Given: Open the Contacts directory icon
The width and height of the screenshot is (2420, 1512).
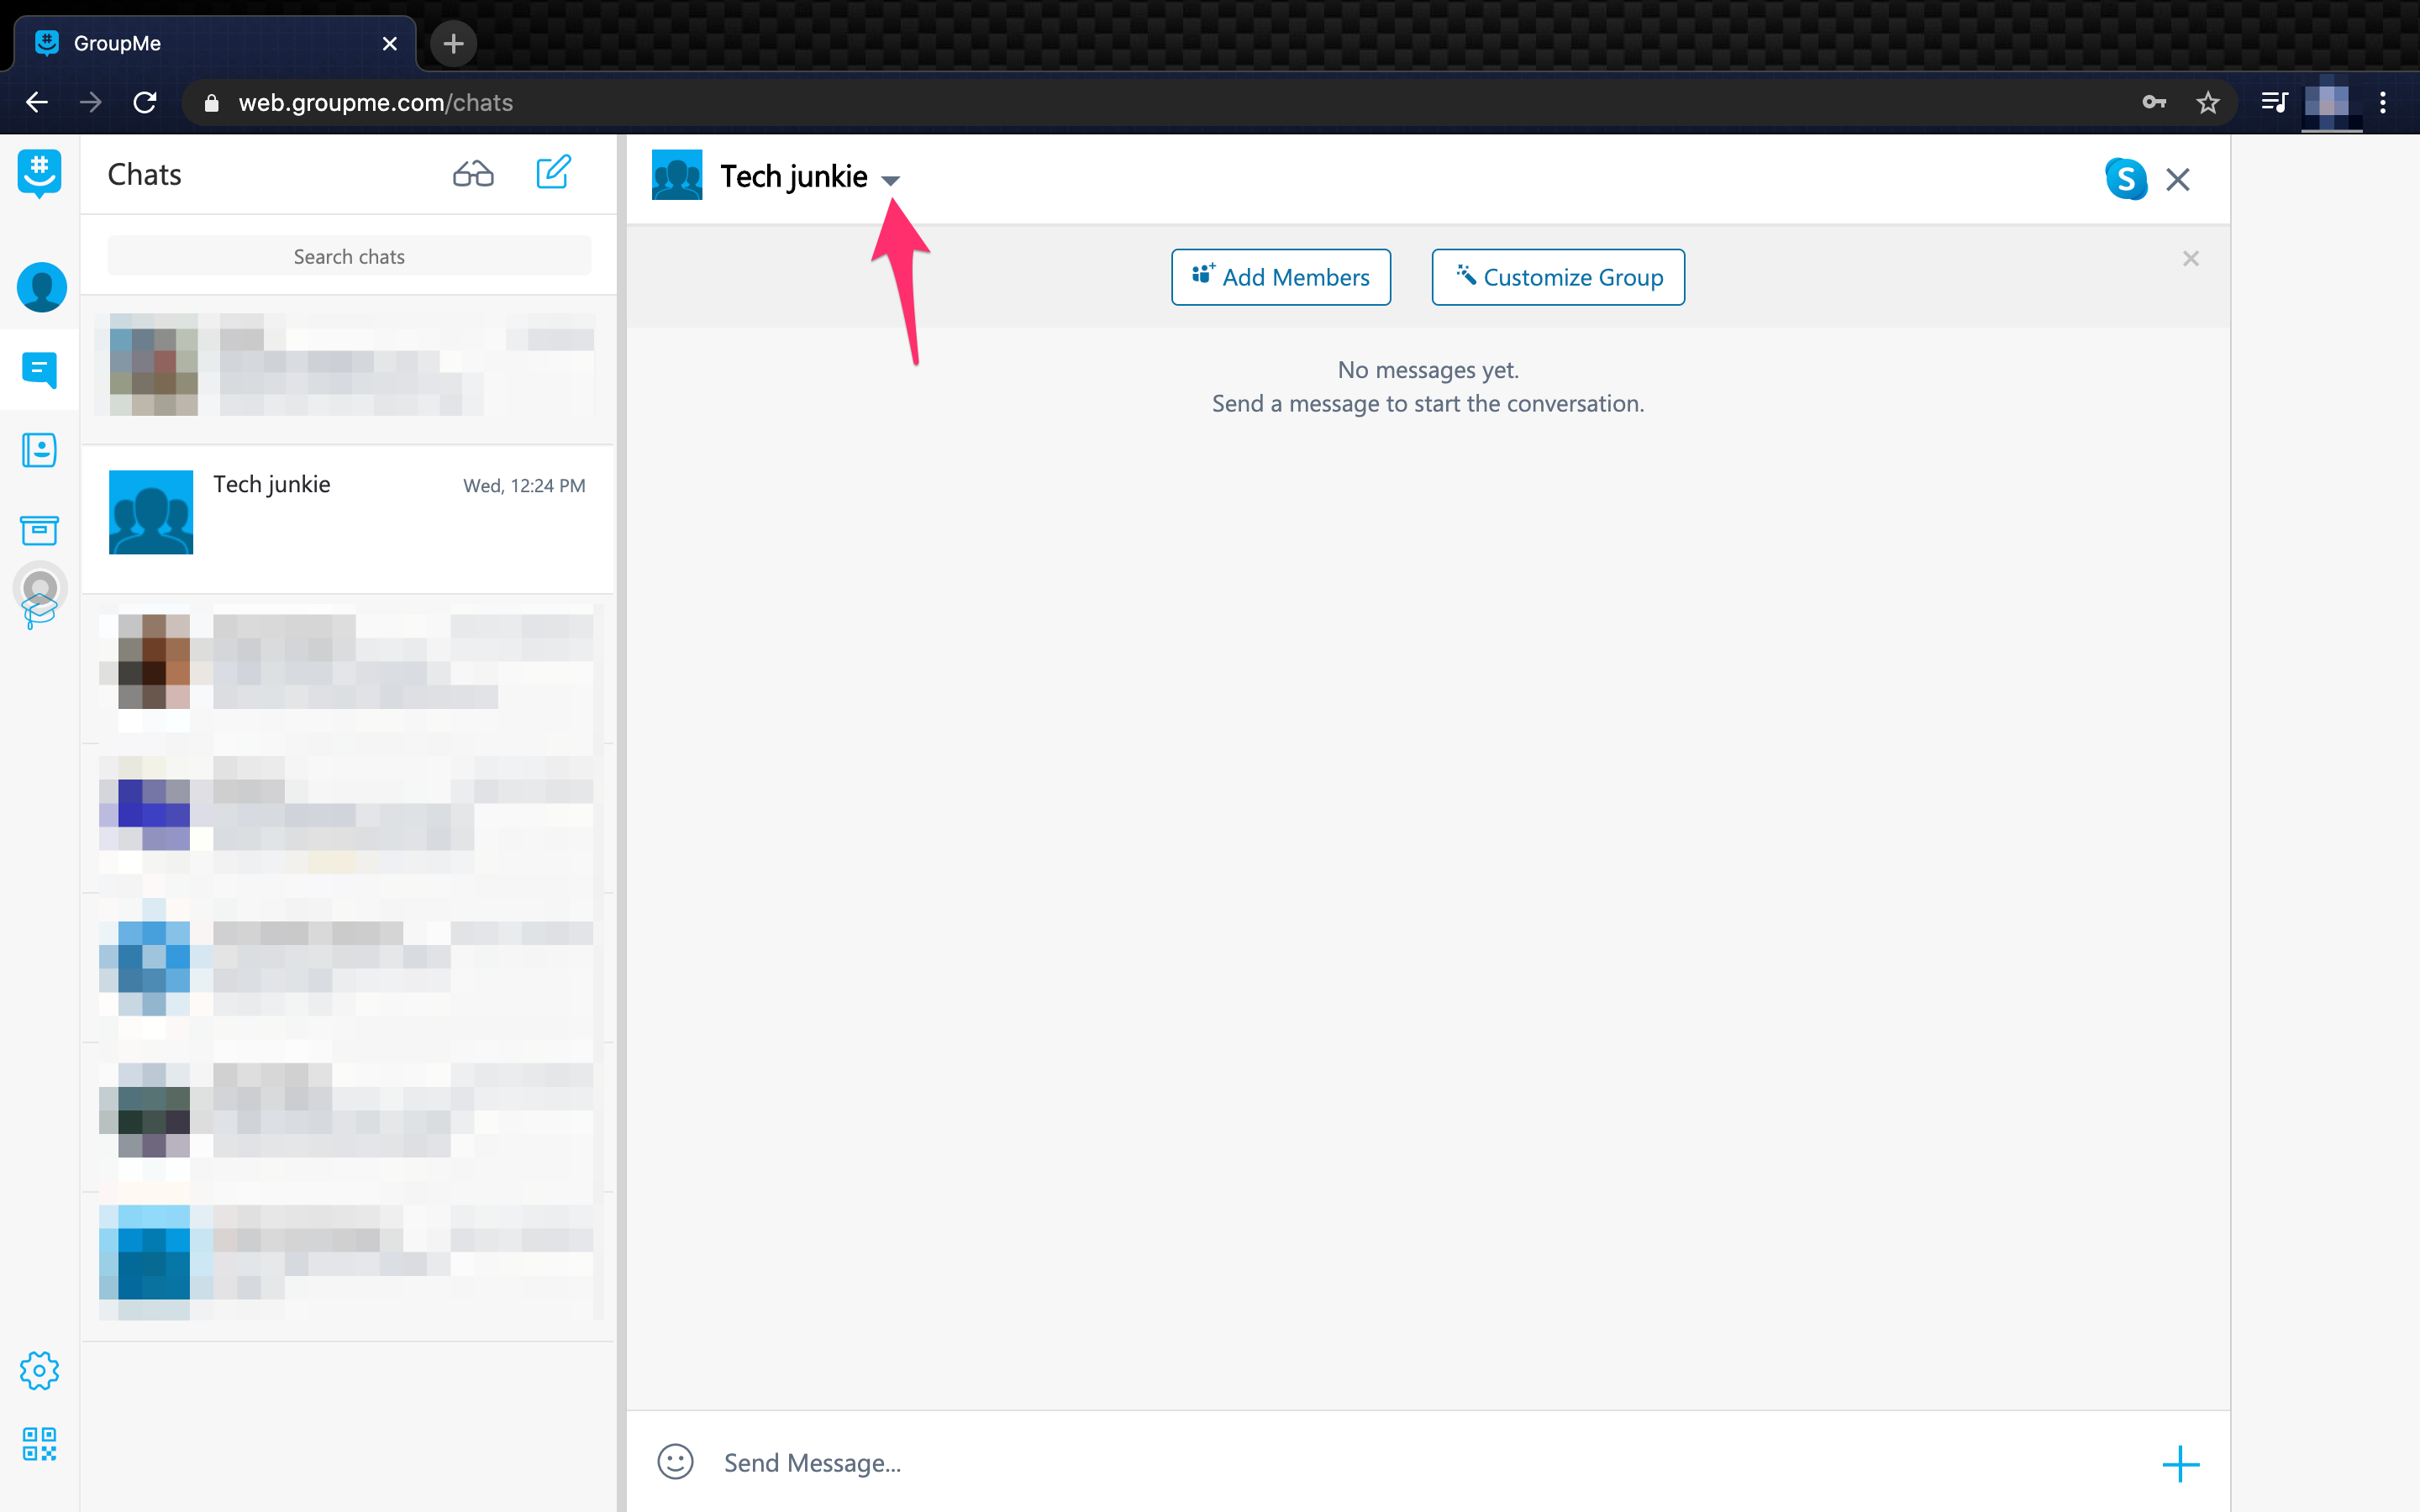Looking at the screenshot, I should (x=40, y=450).
